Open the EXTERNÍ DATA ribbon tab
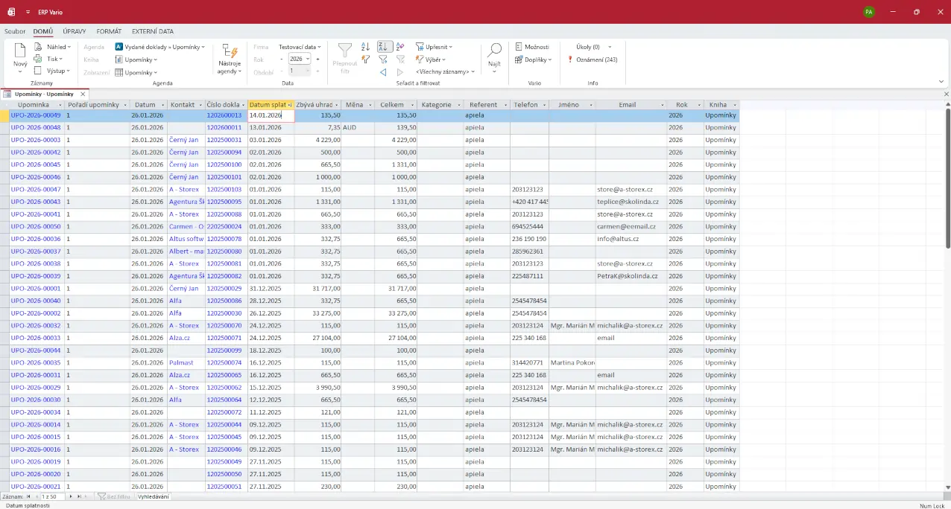 [x=153, y=32]
